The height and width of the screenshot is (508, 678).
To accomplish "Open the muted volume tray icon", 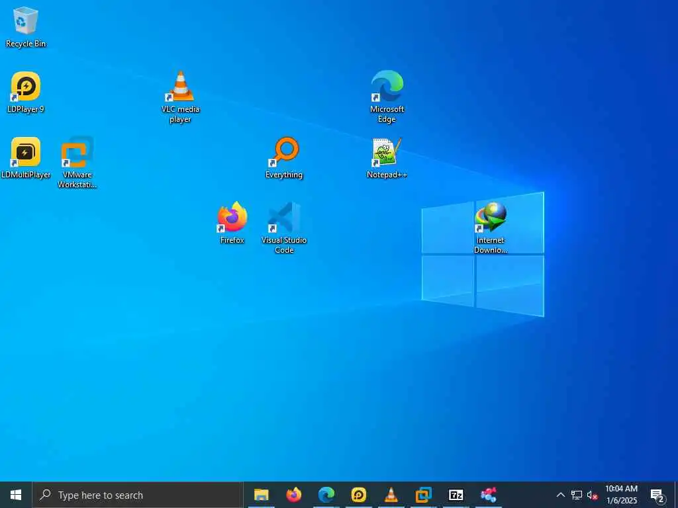I will click(x=592, y=495).
